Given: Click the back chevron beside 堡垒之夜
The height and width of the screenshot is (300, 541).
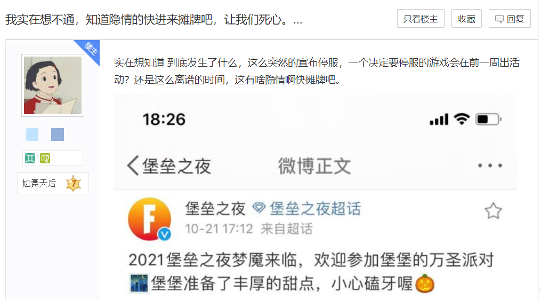Looking at the screenshot, I should tap(133, 166).
